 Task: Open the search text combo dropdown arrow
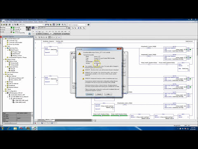click(x=43, y=24)
